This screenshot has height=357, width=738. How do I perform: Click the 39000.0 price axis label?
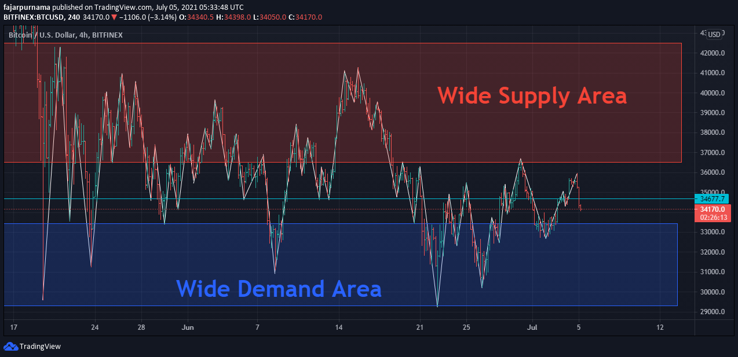coord(713,113)
